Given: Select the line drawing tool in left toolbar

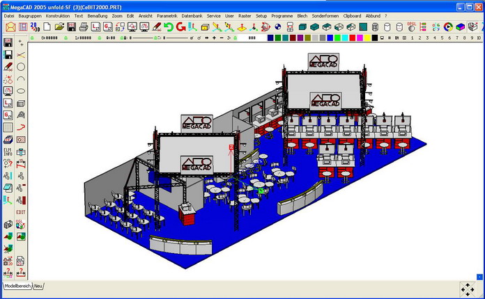Looking at the screenshot, I should point(21,55).
